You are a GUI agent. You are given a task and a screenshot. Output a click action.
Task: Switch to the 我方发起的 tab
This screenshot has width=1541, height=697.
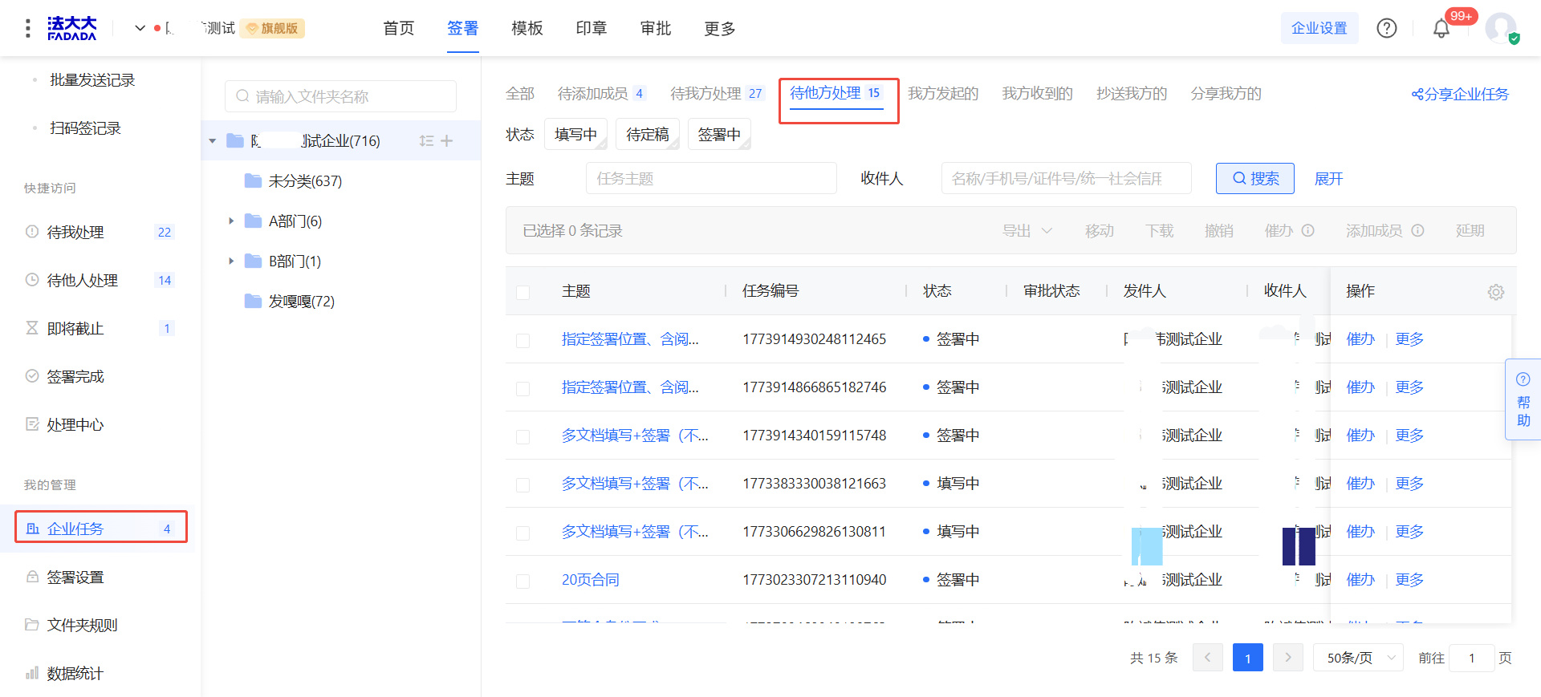943,94
